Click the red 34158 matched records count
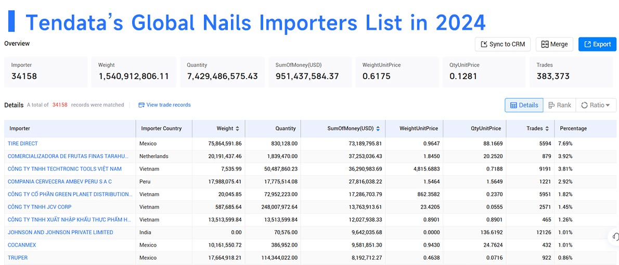This screenshot has width=619, height=265. 60,105
